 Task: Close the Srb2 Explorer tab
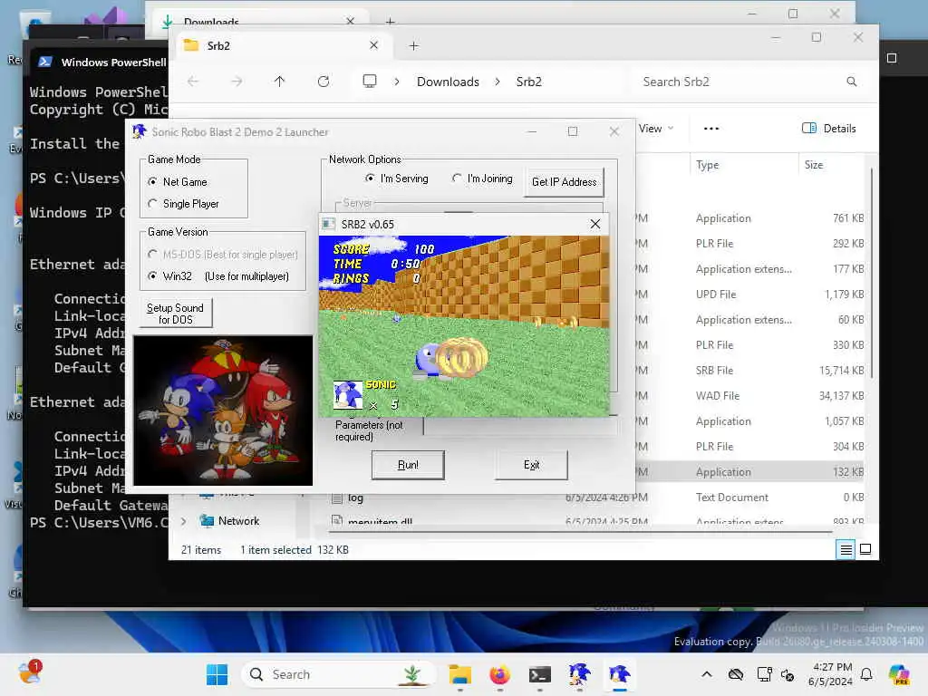click(373, 45)
